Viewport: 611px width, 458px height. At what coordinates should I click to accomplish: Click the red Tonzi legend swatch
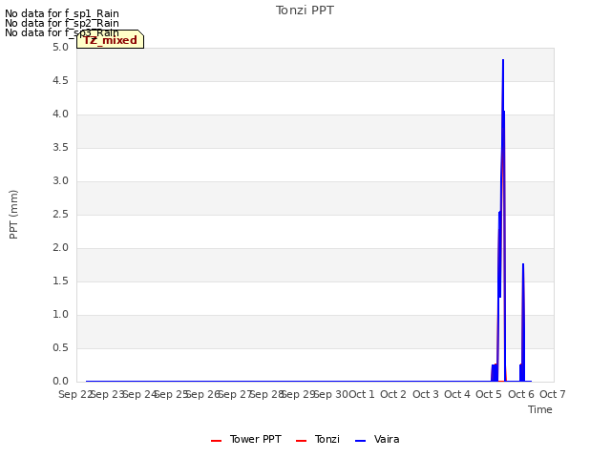[302, 441]
